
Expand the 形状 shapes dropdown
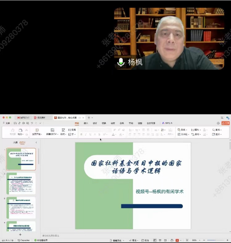click(183, 130)
